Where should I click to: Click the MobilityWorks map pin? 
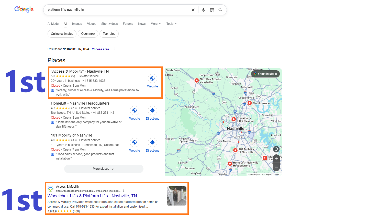[x=250, y=103]
